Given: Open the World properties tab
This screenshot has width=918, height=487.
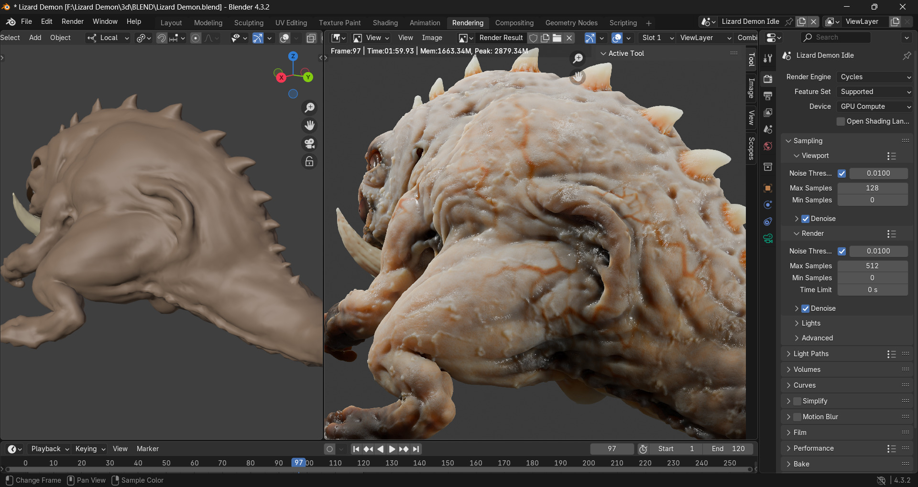Looking at the screenshot, I should 768,146.
